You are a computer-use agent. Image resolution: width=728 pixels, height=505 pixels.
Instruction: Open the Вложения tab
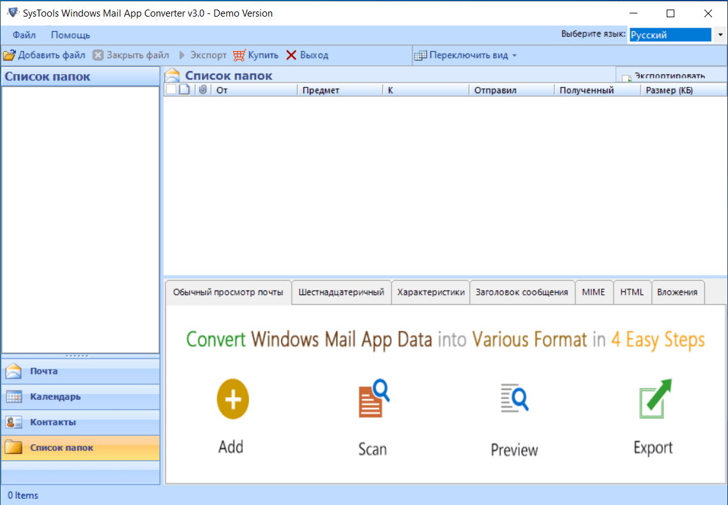click(678, 292)
